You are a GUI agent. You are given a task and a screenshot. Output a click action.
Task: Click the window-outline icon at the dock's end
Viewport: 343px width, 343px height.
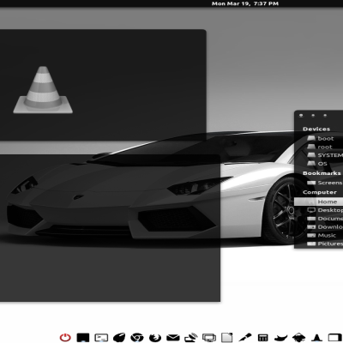click(x=334, y=338)
